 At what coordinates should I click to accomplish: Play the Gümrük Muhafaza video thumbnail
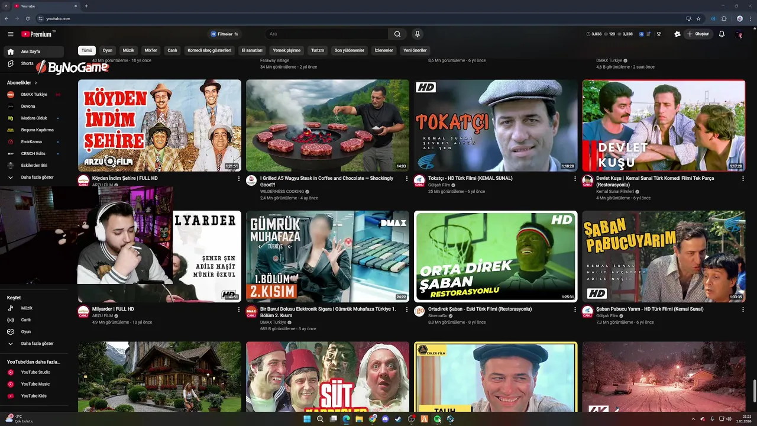pyautogui.click(x=328, y=256)
